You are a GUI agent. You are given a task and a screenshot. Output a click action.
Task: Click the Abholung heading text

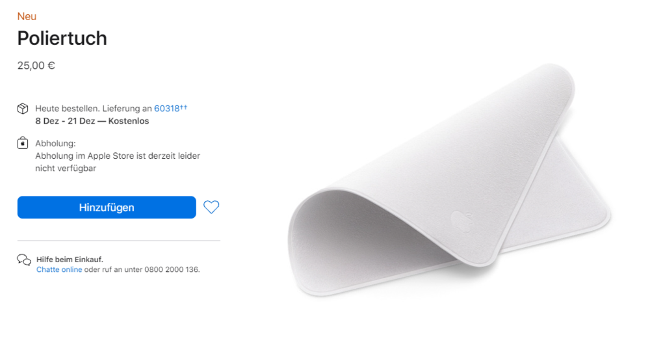[55, 144]
